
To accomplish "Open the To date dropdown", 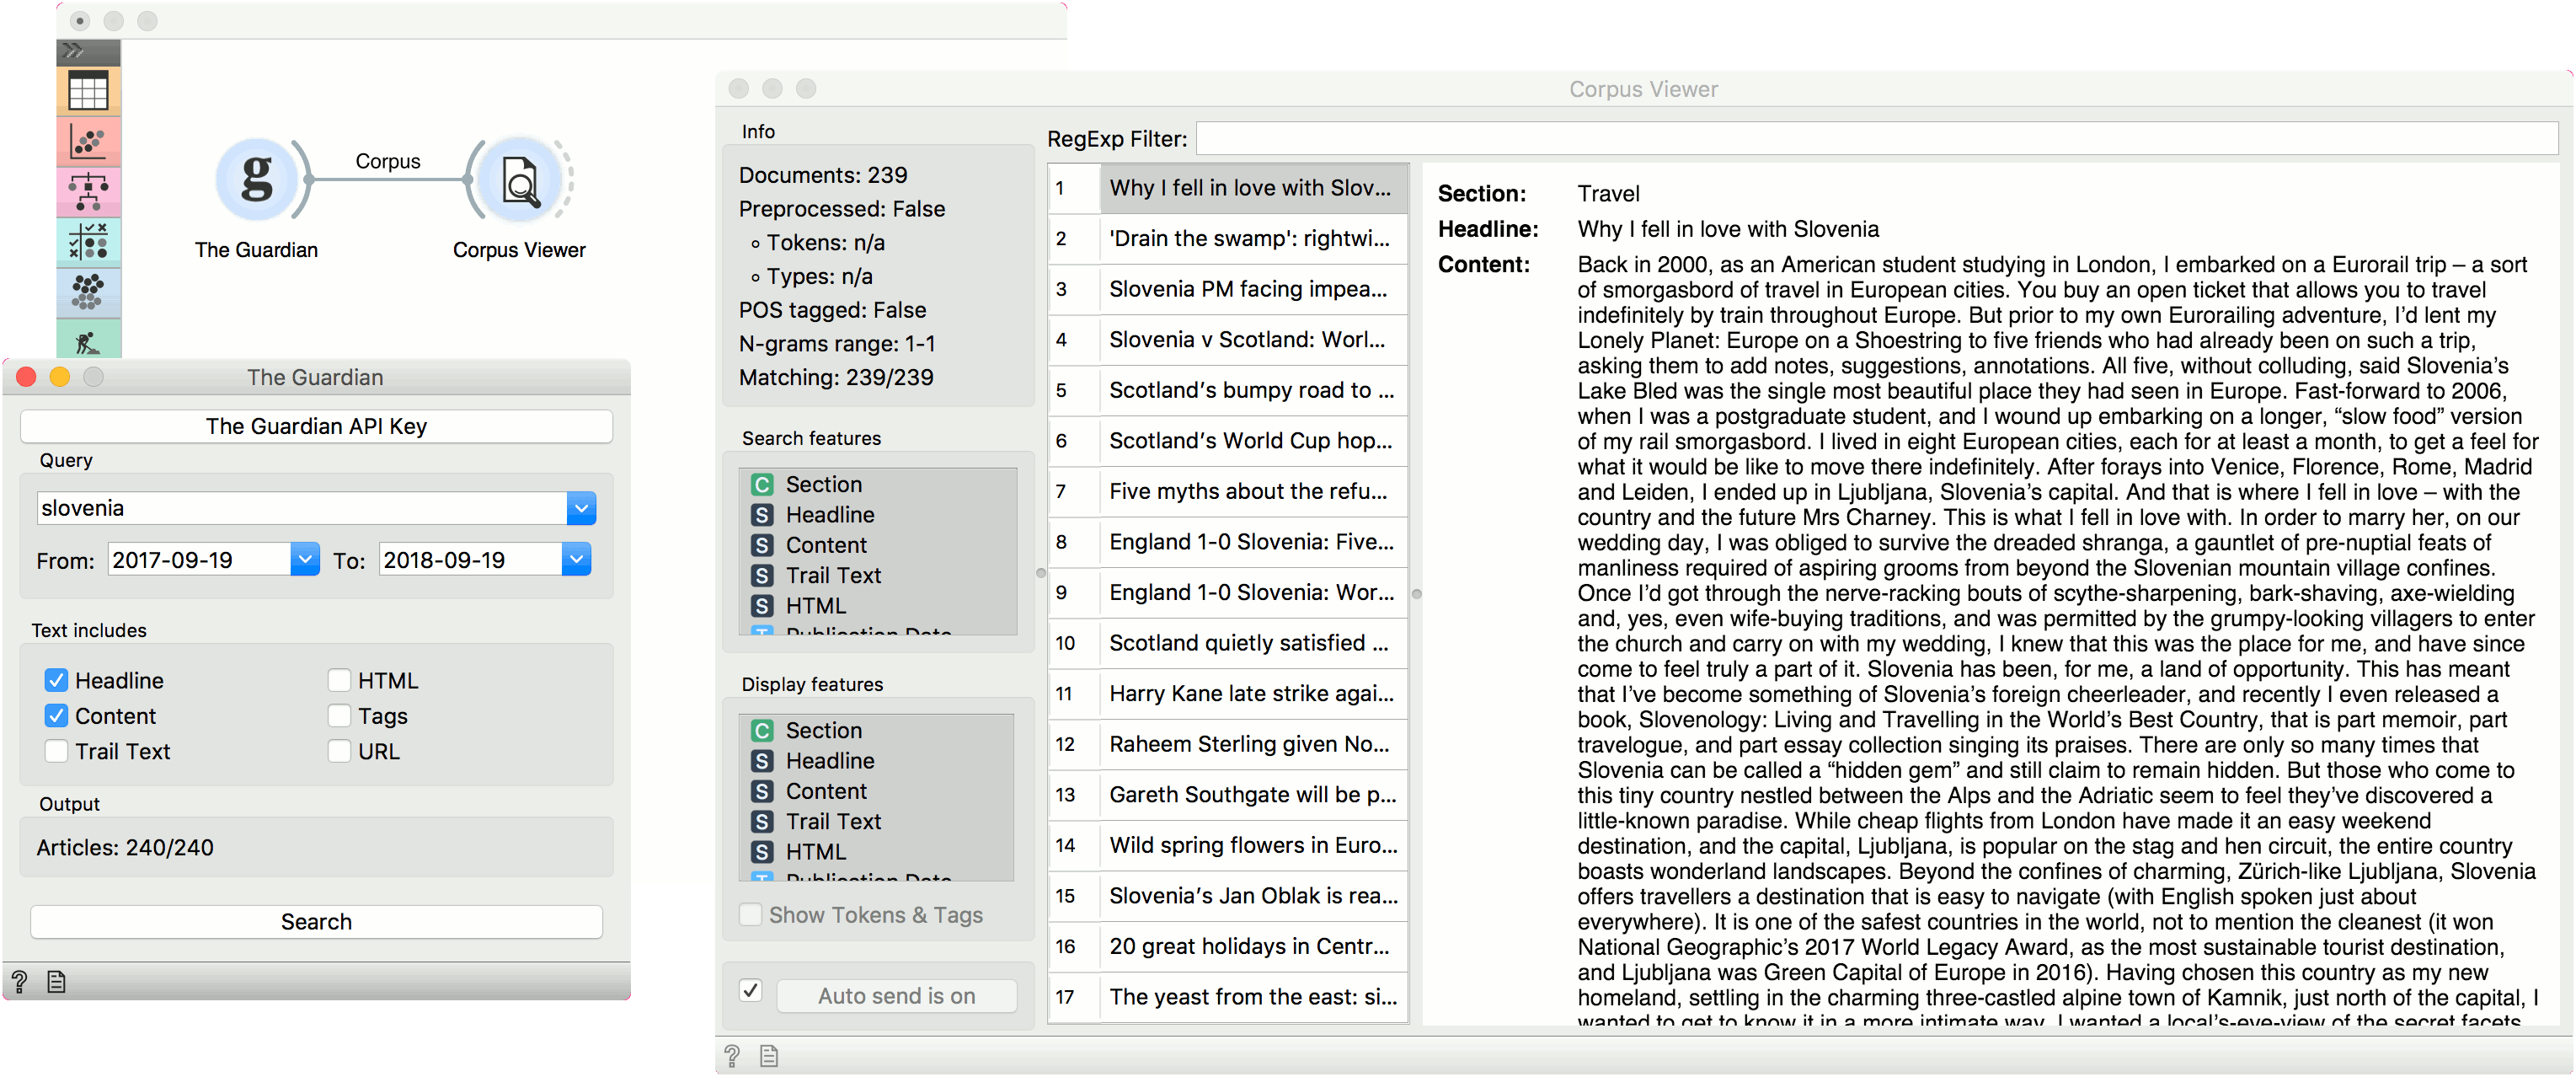I will click(x=576, y=560).
